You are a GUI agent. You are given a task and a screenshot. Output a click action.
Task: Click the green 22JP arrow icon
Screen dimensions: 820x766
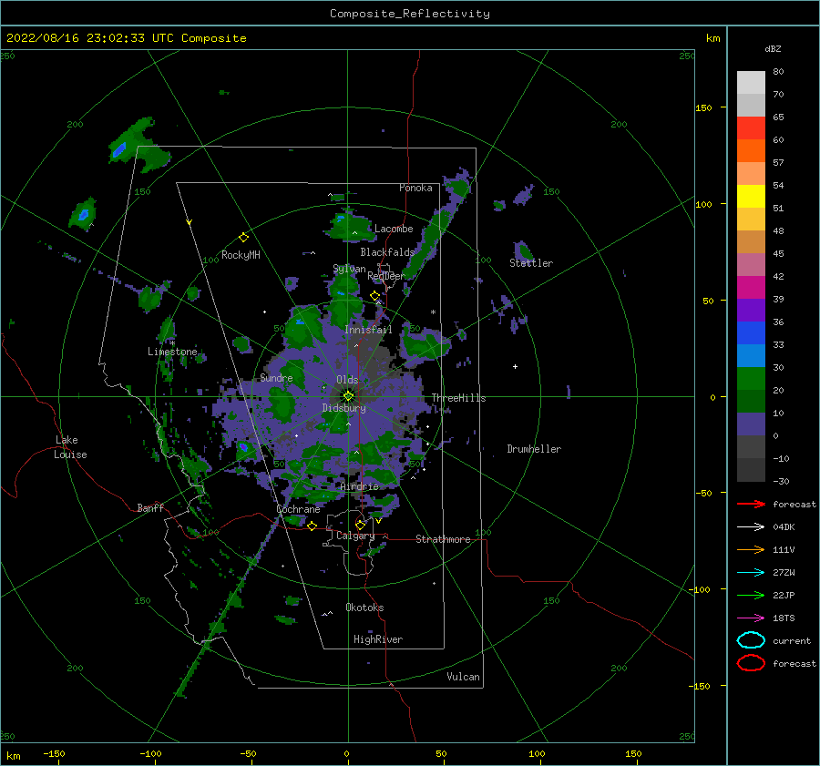coord(751,595)
